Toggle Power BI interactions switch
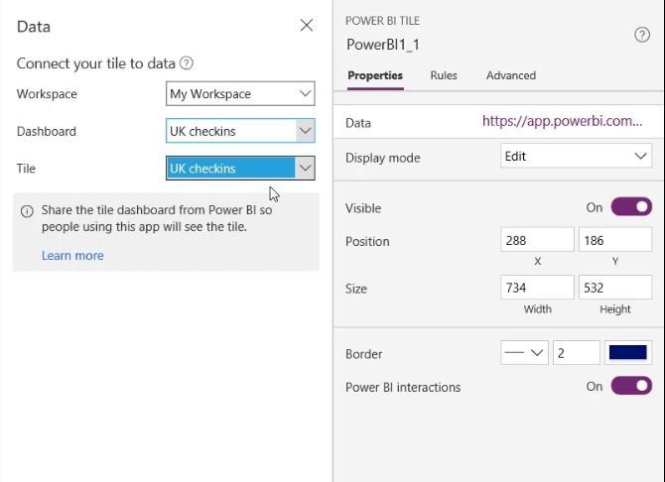This screenshot has height=482, width=665. [631, 386]
